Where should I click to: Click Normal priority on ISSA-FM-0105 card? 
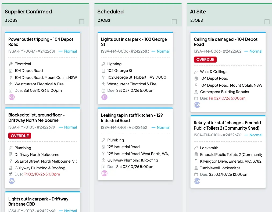68,127
